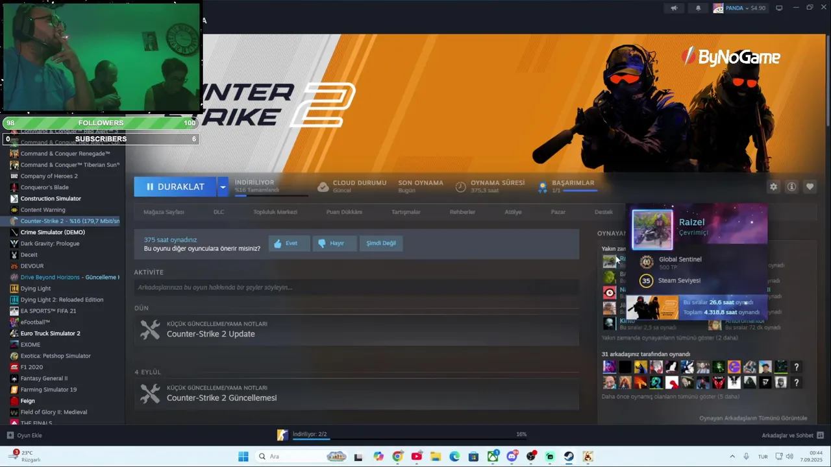Click the Dark Gravity: Prologue game icon
The image size is (831, 467).
(x=14, y=243)
